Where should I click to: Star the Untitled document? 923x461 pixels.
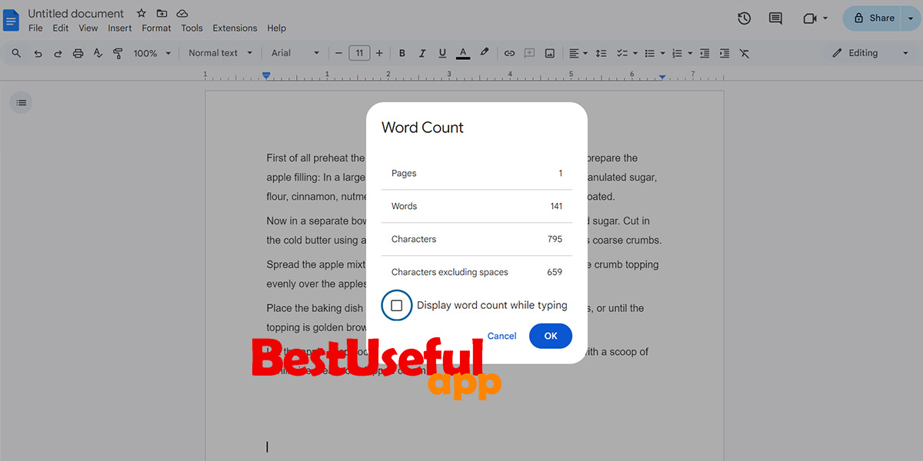tap(141, 14)
